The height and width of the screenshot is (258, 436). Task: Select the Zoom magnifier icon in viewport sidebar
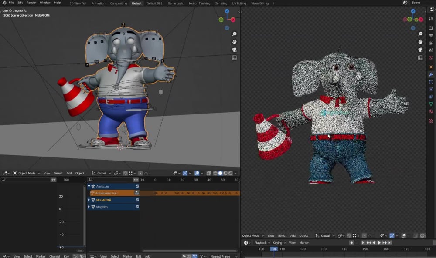tap(235, 34)
